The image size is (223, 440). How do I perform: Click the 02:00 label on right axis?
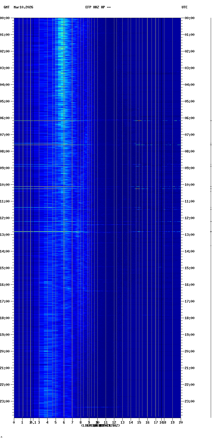pyautogui.click(x=190, y=51)
